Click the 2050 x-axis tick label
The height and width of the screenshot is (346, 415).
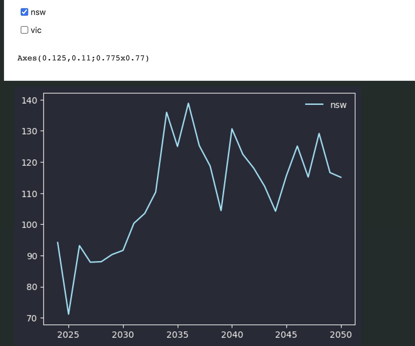[x=341, y=335]
